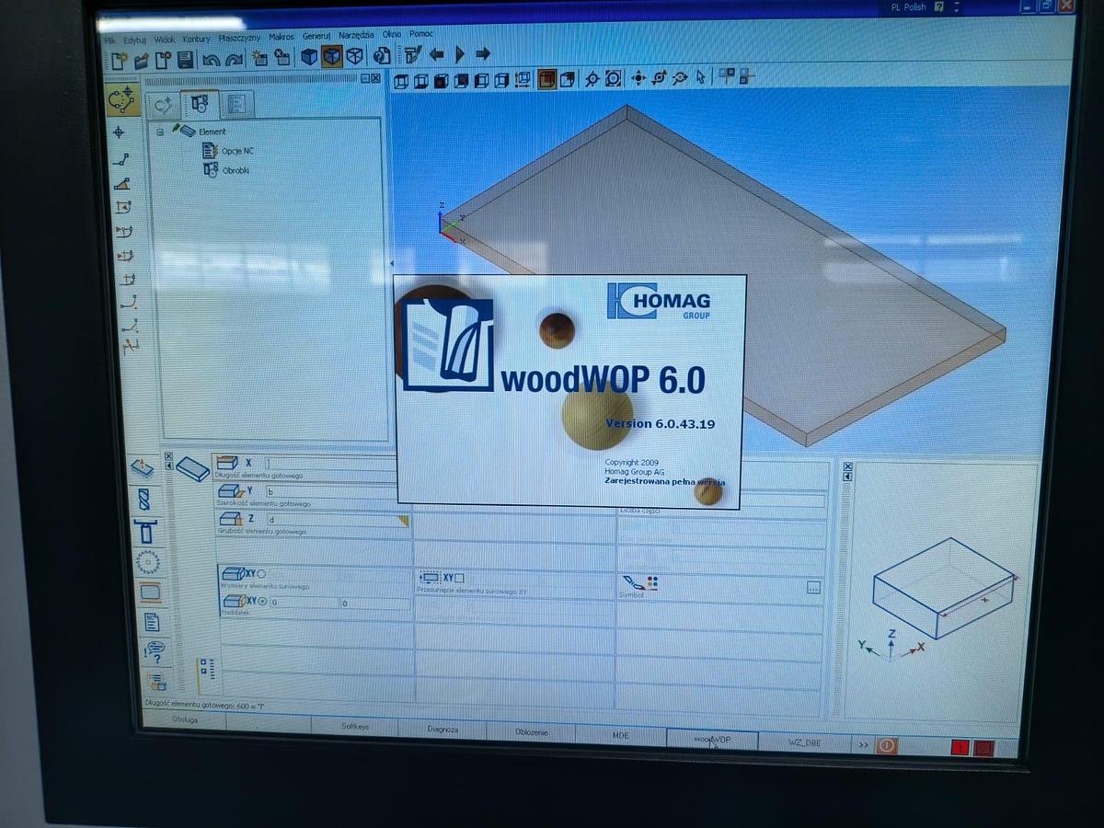Collapse the Element tree node
The image size is (1104, 828).
pyautogui.click(x=161, y=132)
